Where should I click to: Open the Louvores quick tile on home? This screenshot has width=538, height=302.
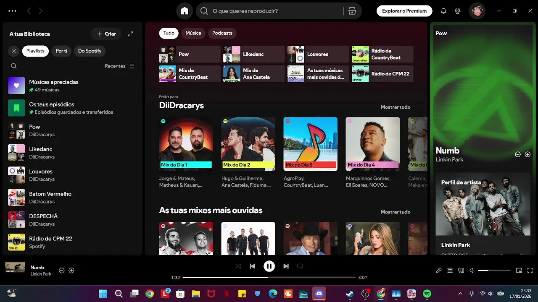(318, 54)
